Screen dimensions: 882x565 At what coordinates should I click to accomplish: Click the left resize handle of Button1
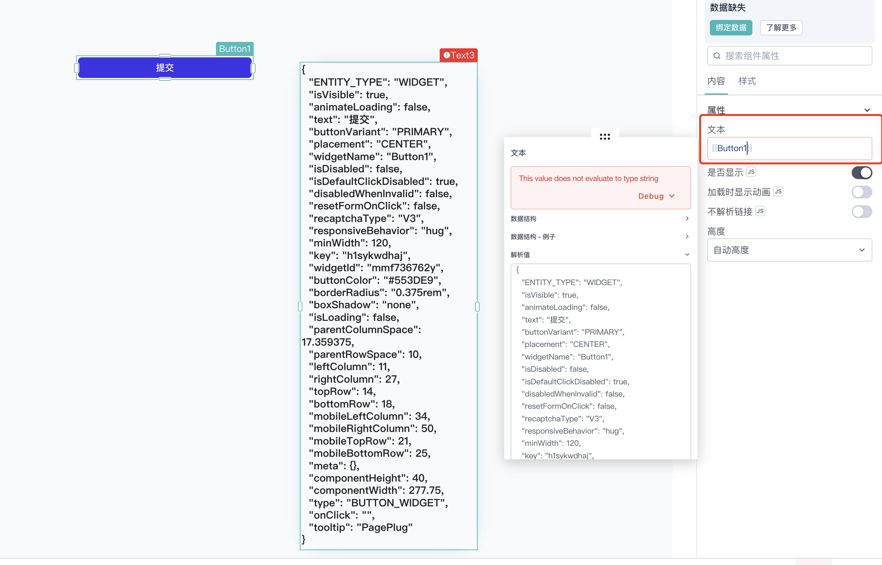click(x=77, y=68)
